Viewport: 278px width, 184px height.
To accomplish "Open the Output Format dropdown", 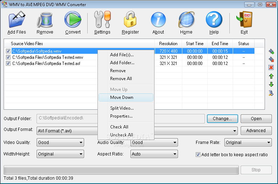I will click(137, 131).
